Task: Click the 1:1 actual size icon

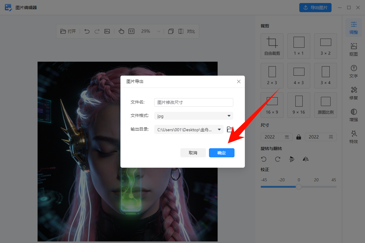Action: [x=131, y=31]
